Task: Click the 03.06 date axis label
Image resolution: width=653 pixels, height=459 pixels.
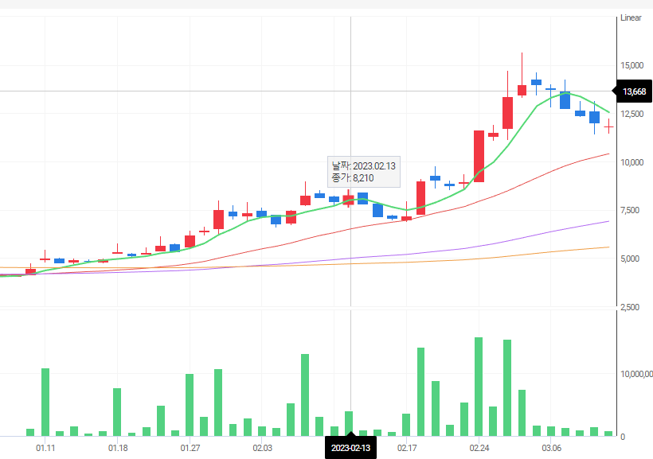Action: pyautogui.click(x=551, y=448)
